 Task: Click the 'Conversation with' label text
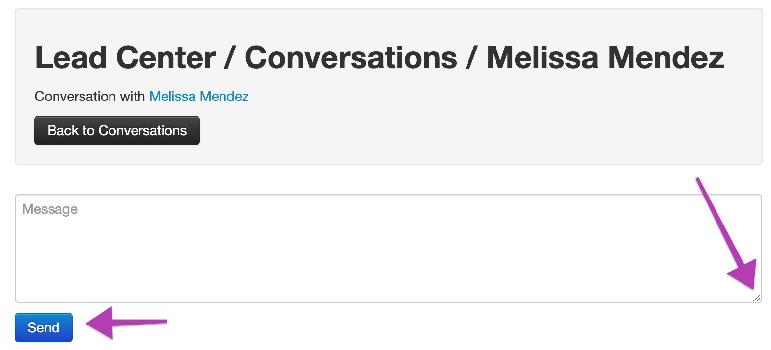tap(90, 96)
